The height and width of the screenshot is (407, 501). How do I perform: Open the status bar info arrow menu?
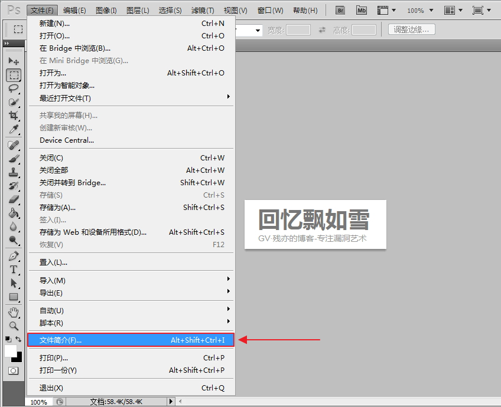(x=171, y=402)
